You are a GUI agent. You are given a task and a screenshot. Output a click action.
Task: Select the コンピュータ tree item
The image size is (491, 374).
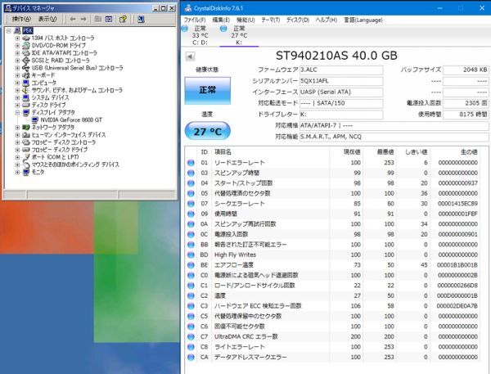point(44,83)
